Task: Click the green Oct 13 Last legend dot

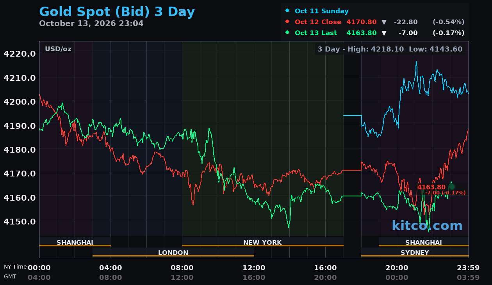Action: [x=287, y=33]
